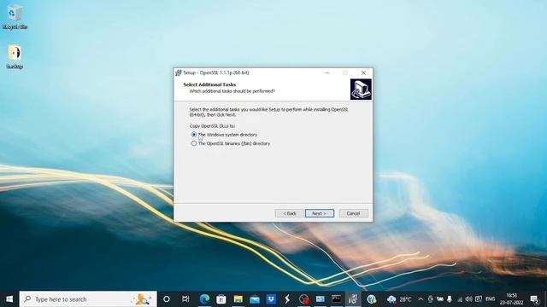
Task: Click the taskbar search box
Action: (x=88, y=299)
